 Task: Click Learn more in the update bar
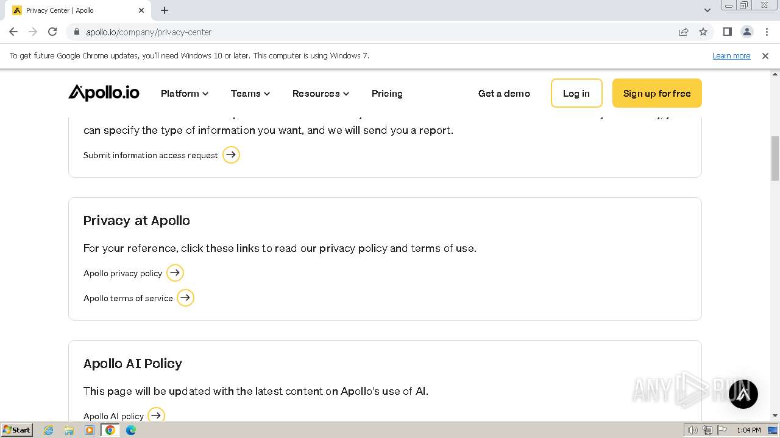coord(731,55)
